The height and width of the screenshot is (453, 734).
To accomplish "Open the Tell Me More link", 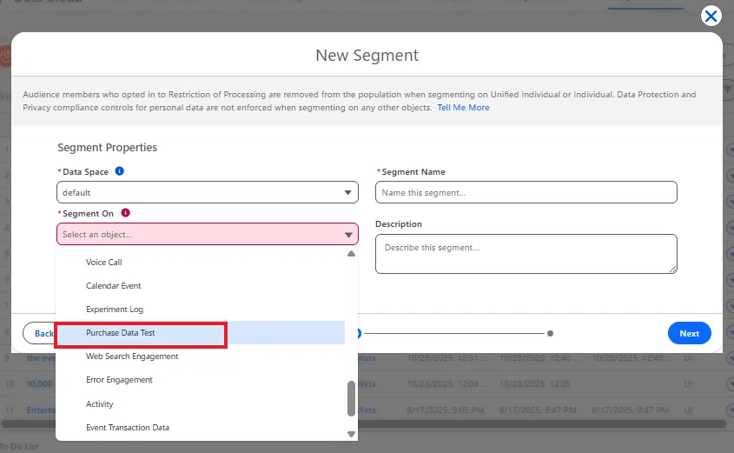I will point(464,107).
